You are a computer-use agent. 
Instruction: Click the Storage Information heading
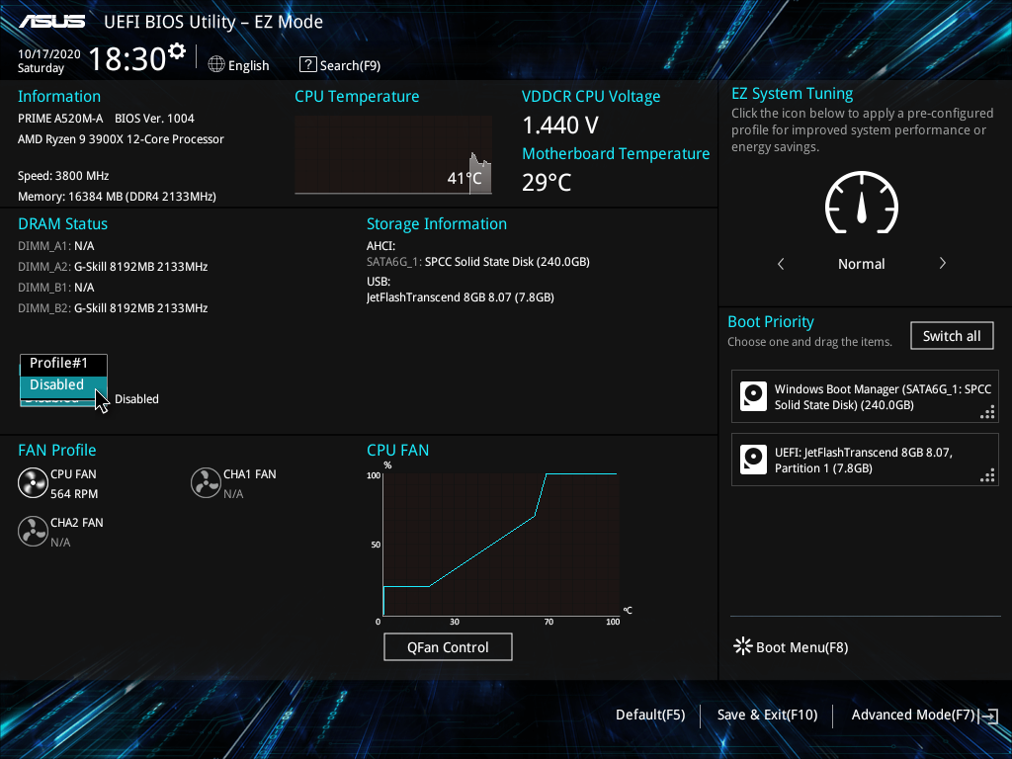[x=437, y=224]
